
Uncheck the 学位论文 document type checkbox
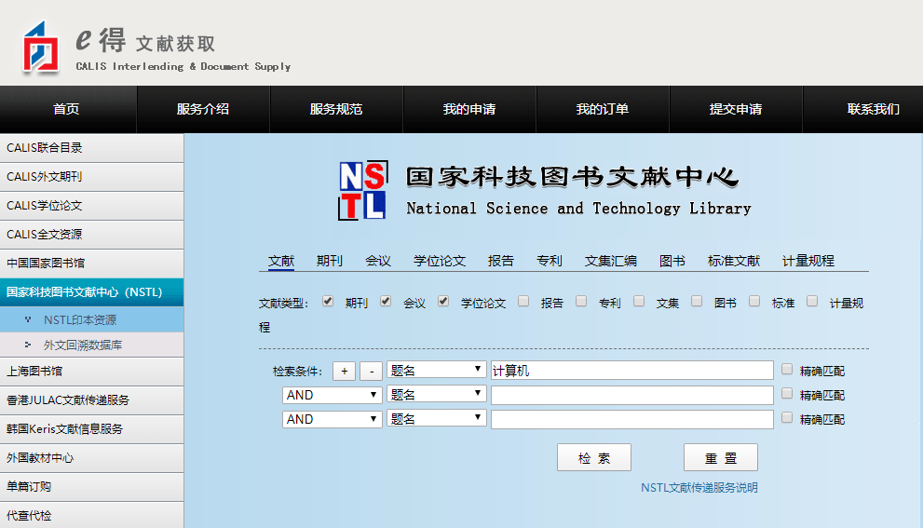click(443, 302)
